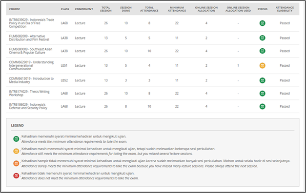Click the SESSION DONE column header

[x=126, y=9]
